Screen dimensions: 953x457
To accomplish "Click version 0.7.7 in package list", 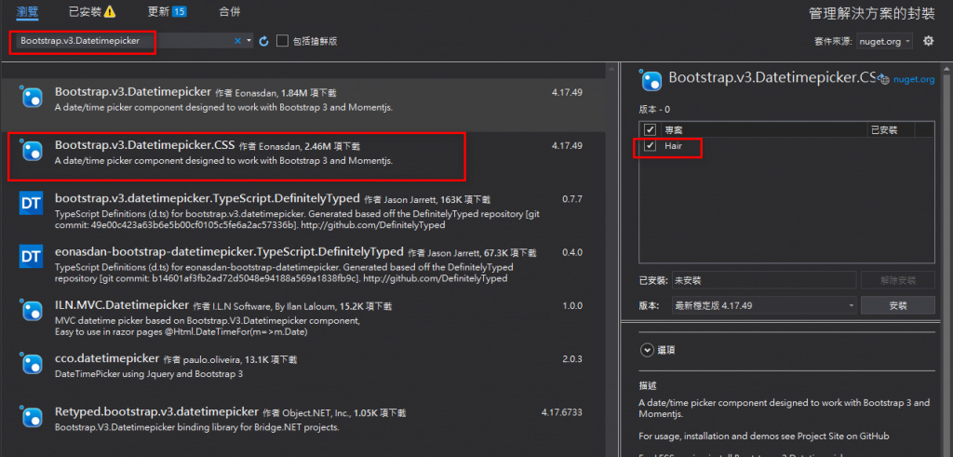I will pos(572,199).
